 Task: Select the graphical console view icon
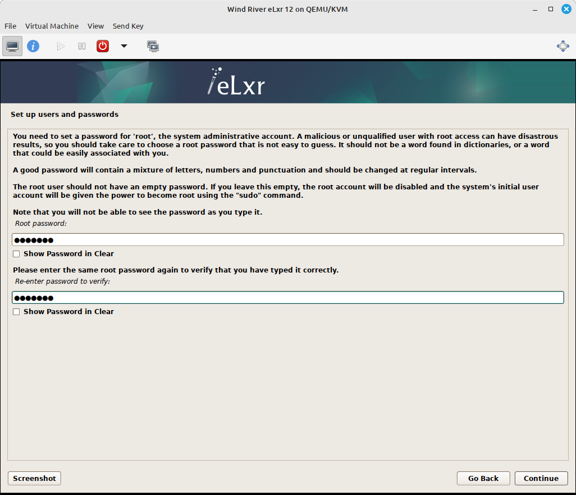12,46
